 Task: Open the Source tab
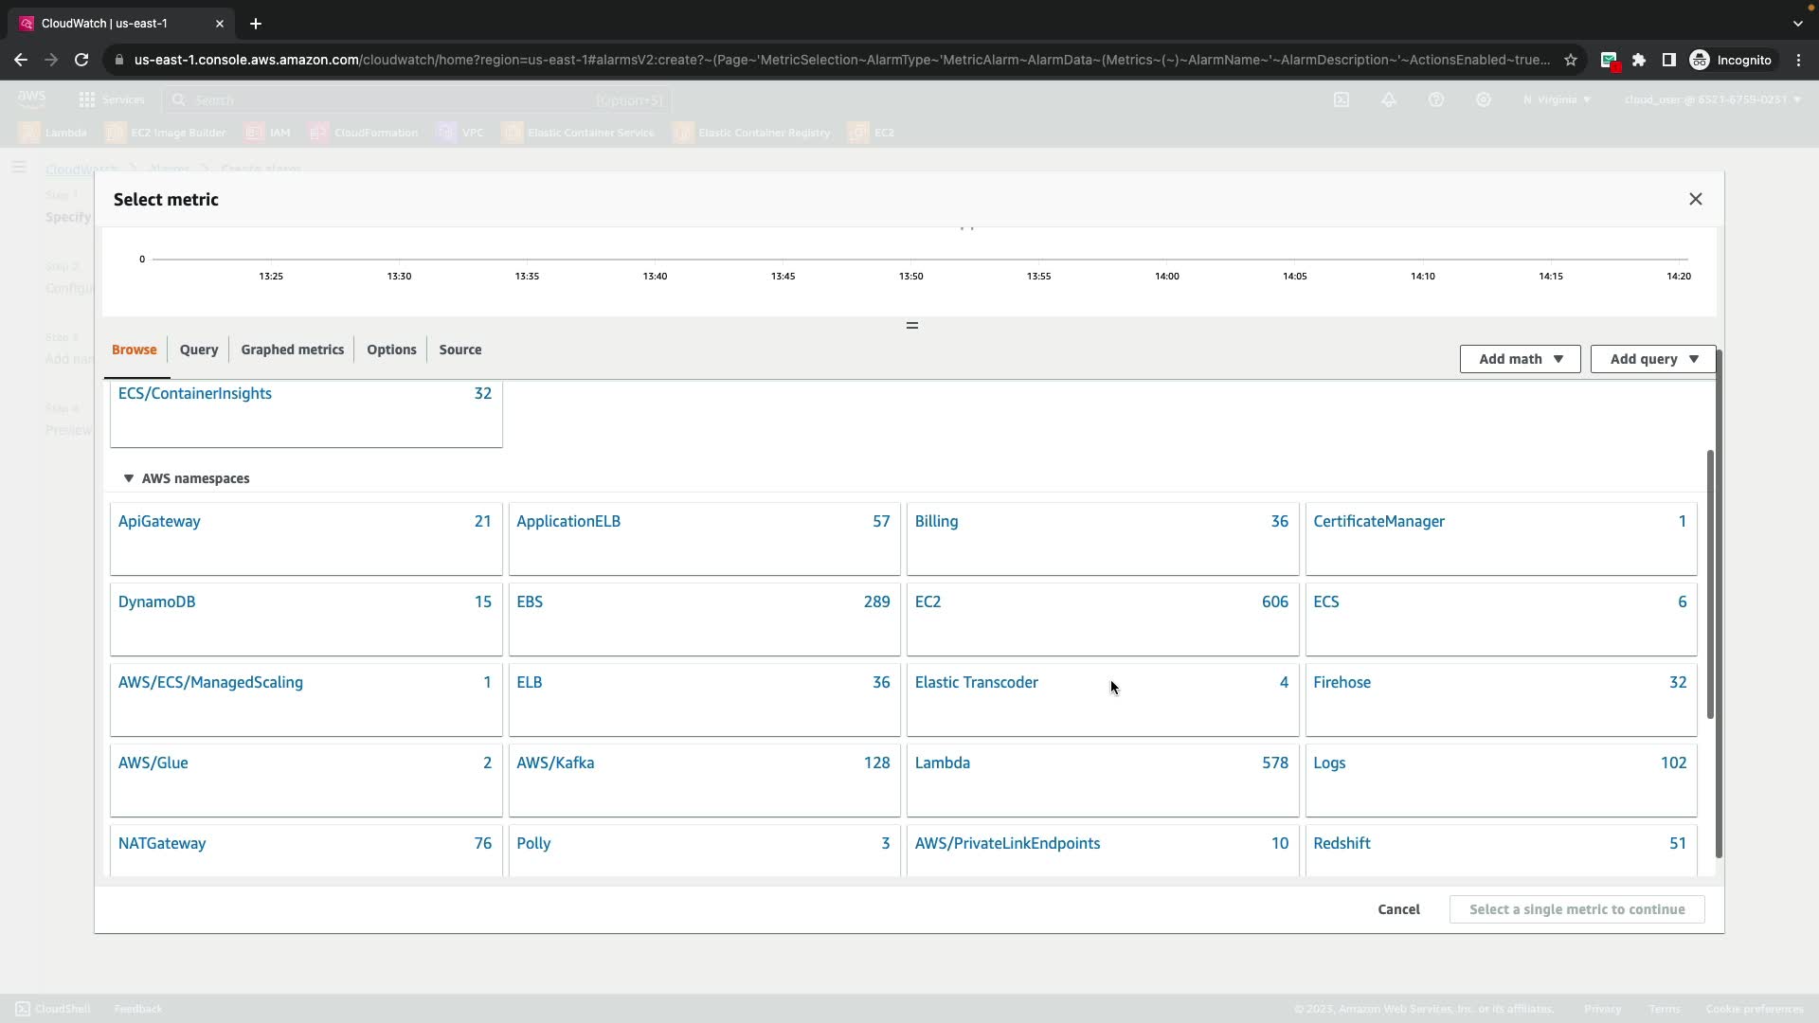point(459,350)
